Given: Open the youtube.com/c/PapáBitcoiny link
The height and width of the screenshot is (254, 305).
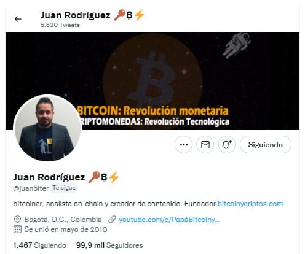Looking at the screenshot, I should click(x=169, y=220).
